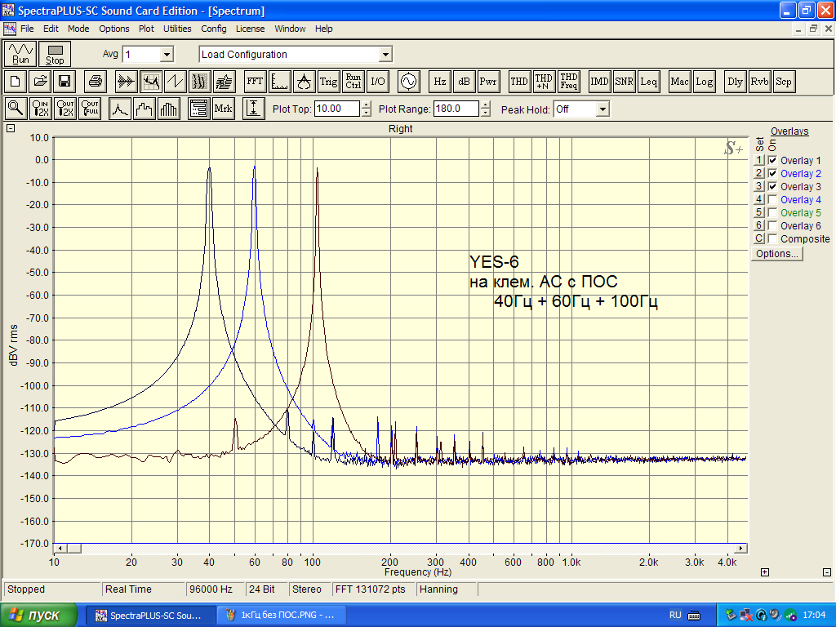836x627 pixels.
Task: Open the Plot menu
Action: pyautogui.click(x=146, y=29)
